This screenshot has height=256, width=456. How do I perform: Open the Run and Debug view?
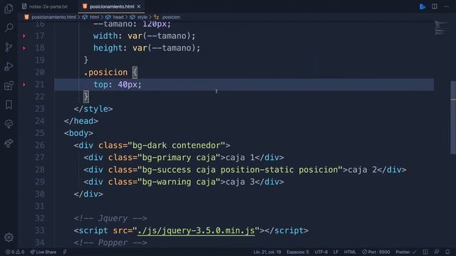coord(9,66)
